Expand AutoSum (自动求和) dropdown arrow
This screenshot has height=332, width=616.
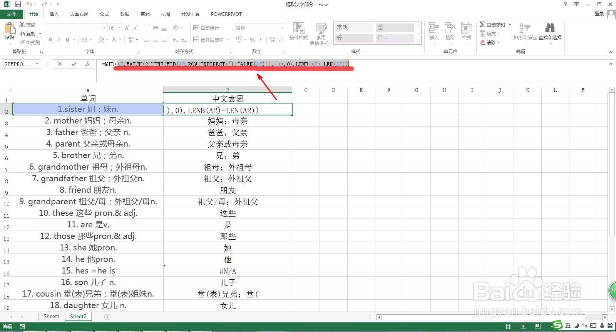pos(510,25)
